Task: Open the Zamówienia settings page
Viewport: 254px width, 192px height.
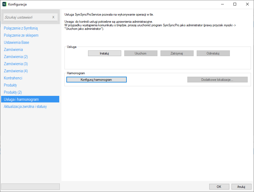Action: pos(13,50)
